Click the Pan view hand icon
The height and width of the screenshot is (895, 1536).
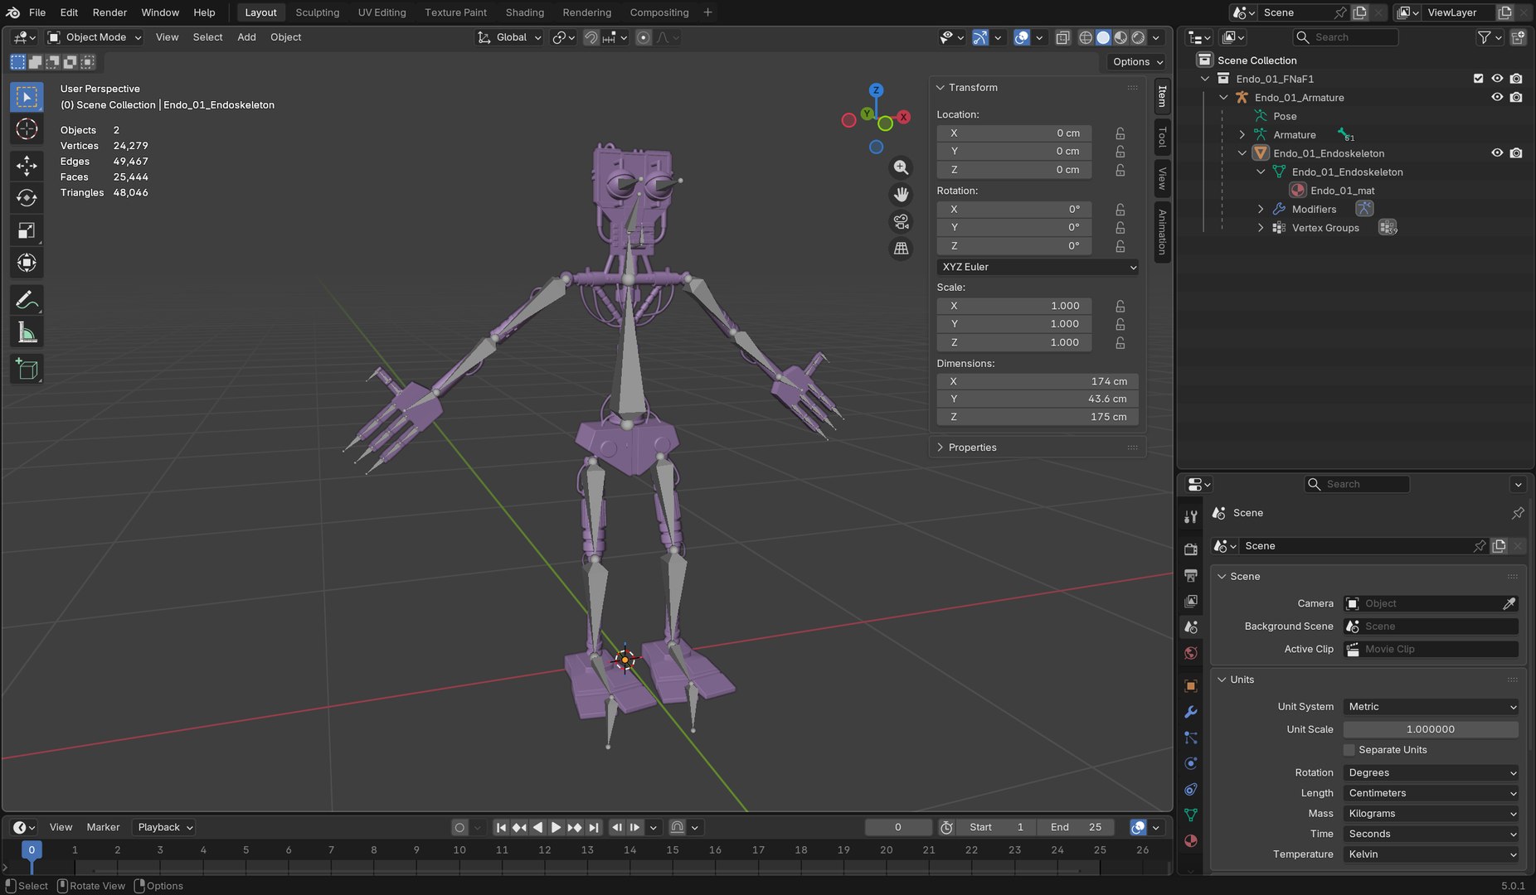pos(901,195)
